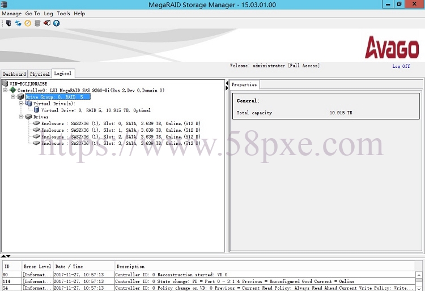Collapse the Drives tree node
The image size is (425, 291).
tap(21, 117)
